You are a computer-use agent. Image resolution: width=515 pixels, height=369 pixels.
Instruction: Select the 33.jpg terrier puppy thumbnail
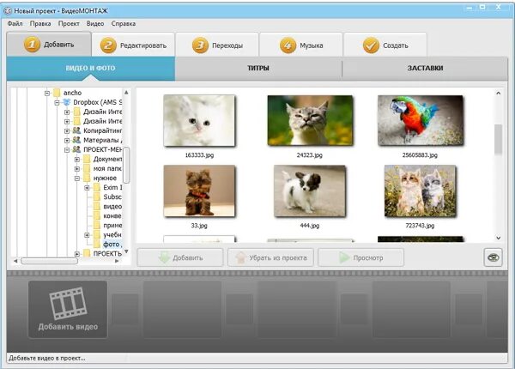199,191
